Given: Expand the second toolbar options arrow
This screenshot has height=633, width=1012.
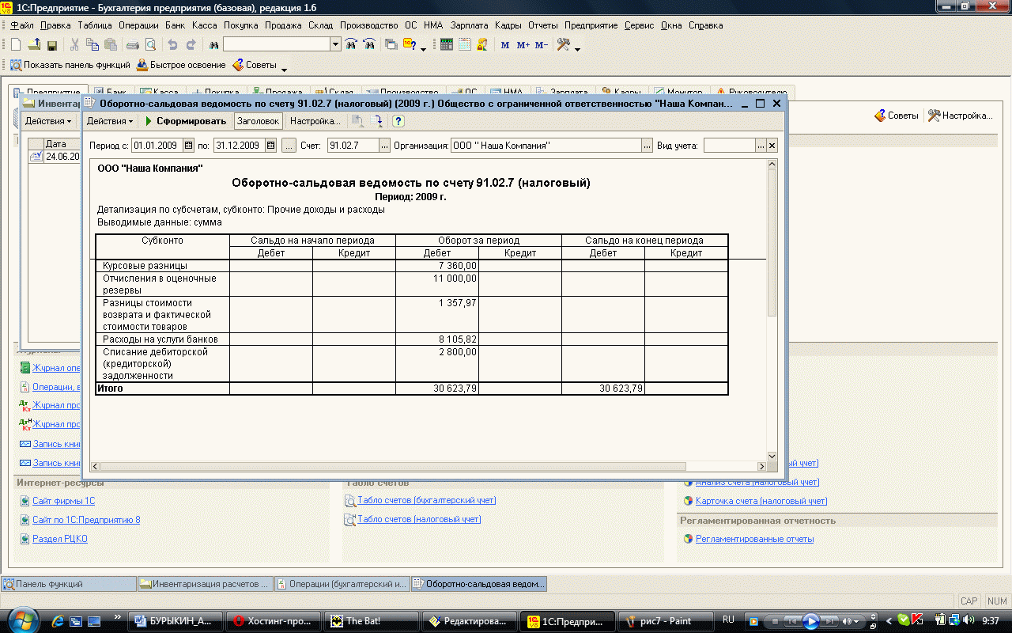Looking at the screenshot, I should [x=284, y=68].
